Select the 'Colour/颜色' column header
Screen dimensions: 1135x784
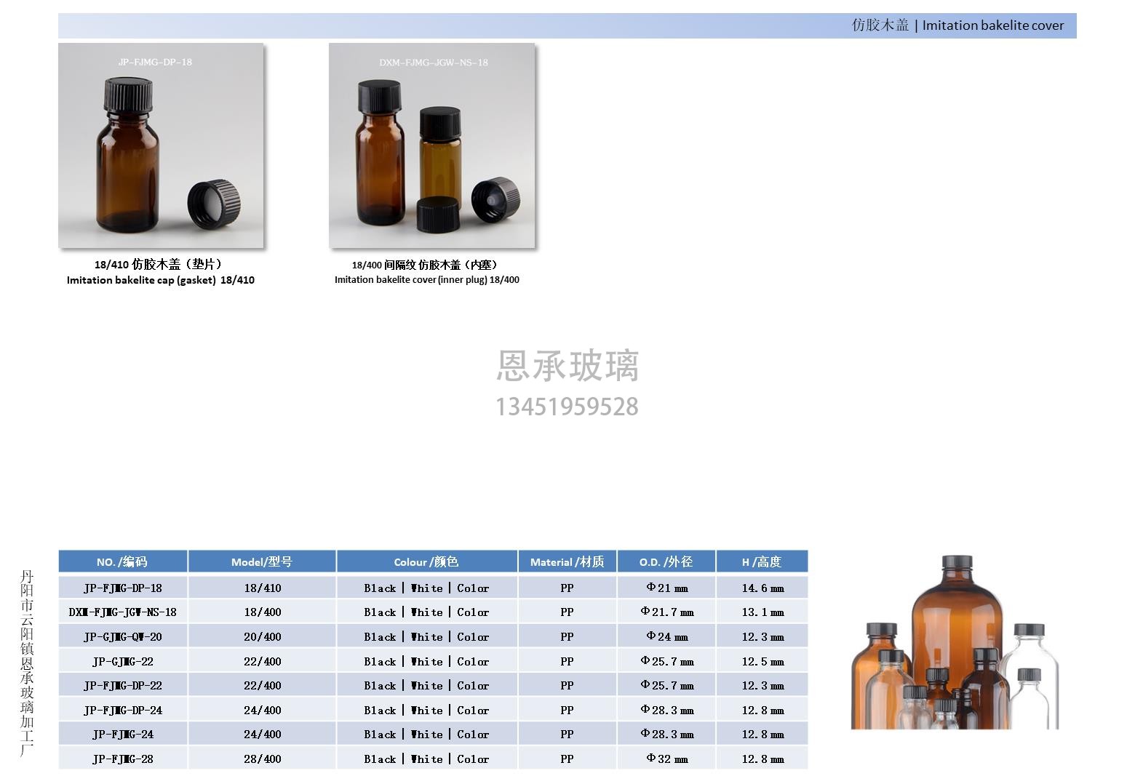(426, 561)
